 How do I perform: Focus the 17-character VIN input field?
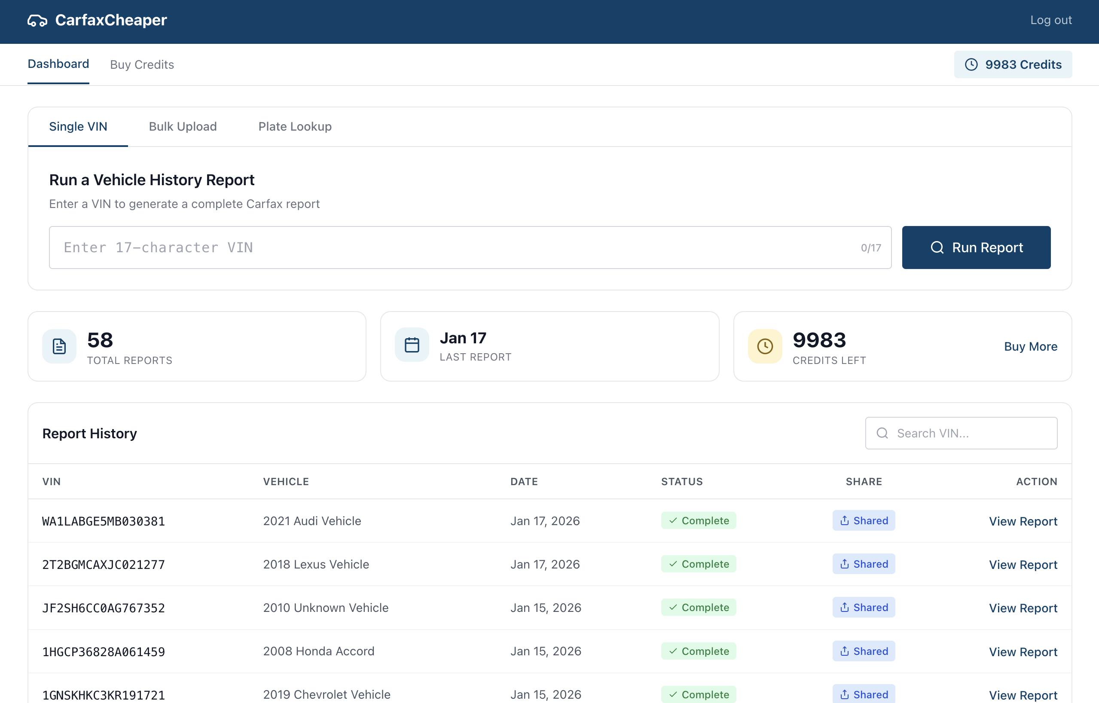(x=456, y=248)
